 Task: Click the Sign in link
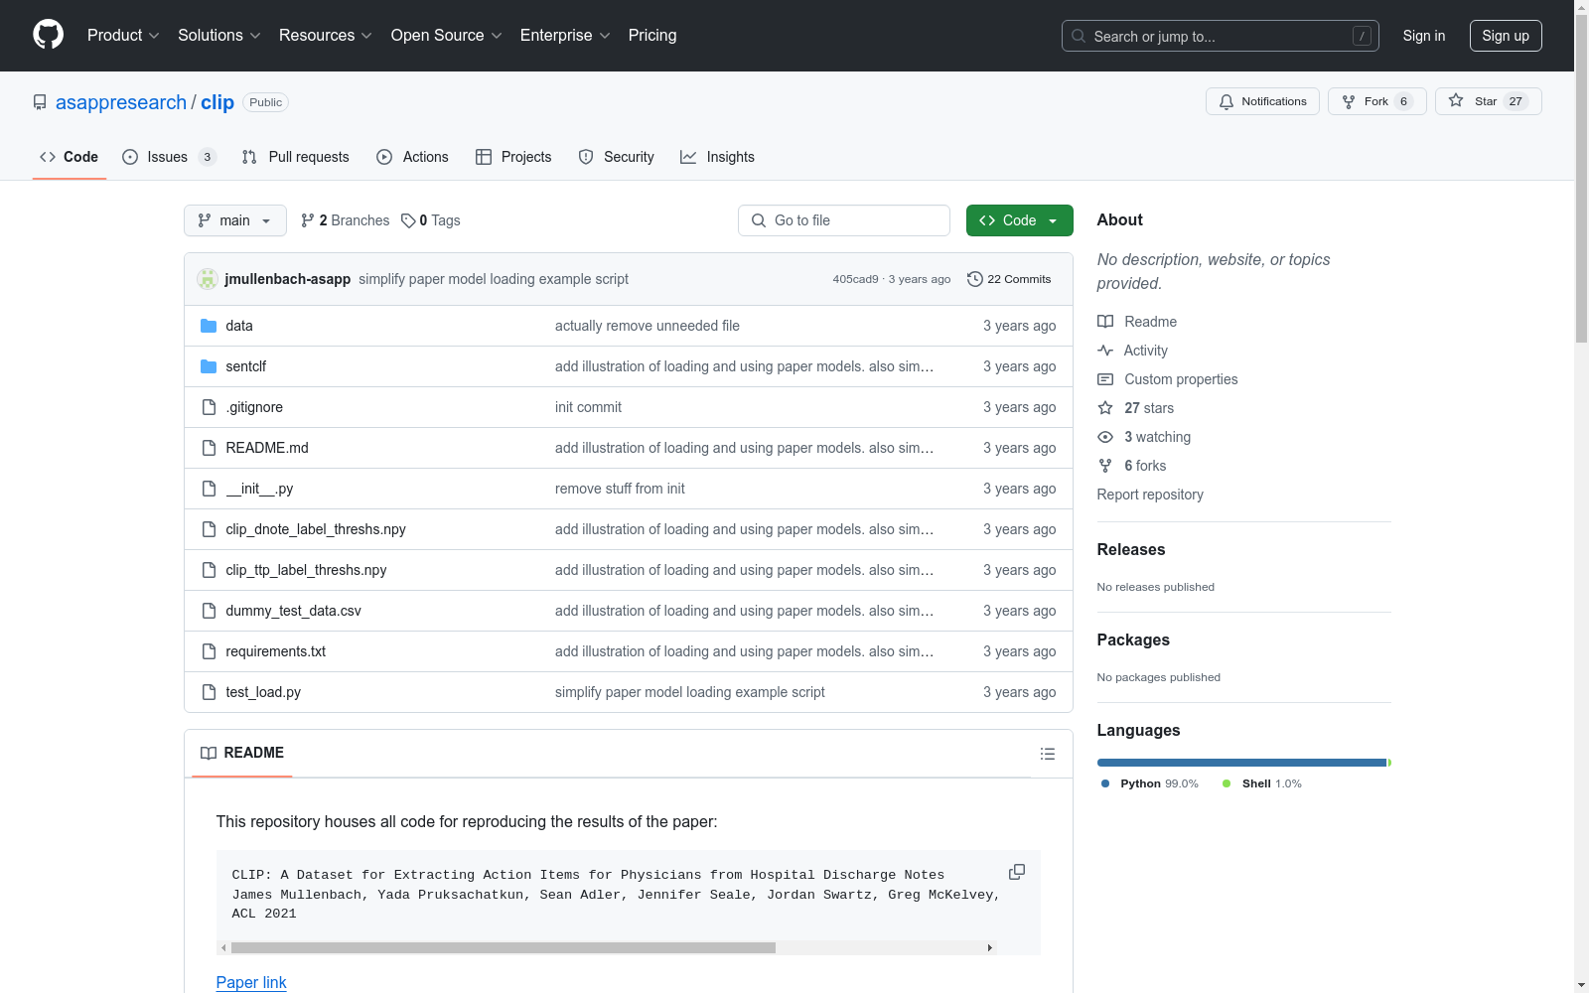click(1424, 36)
